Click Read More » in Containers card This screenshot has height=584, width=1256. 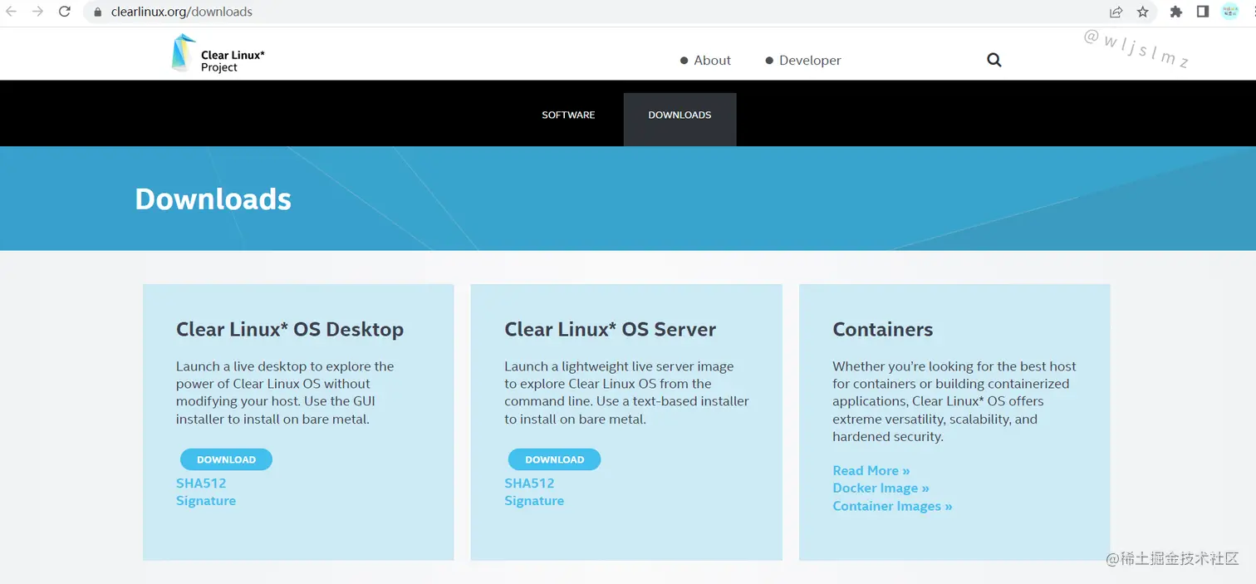(871, 471)
